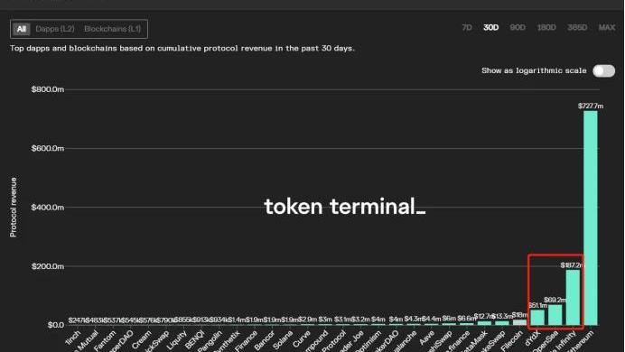625x352 pixels.
Task: Select the MAX time range
Action: coord(607,27)
